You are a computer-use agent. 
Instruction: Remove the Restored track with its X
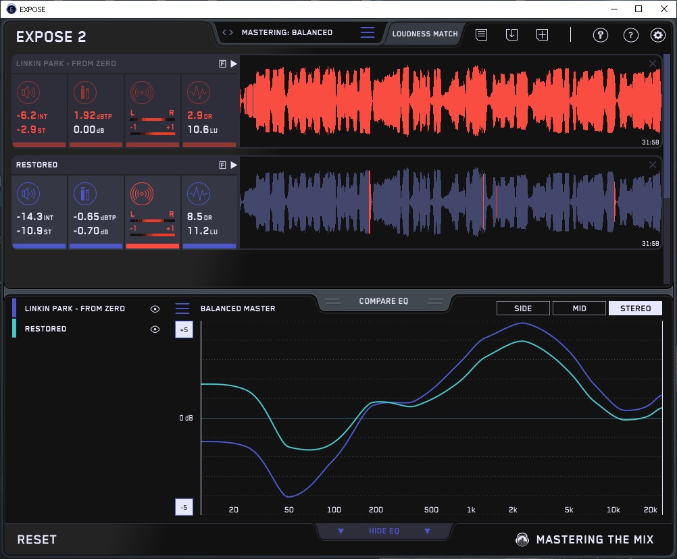(x=653, y=165)
